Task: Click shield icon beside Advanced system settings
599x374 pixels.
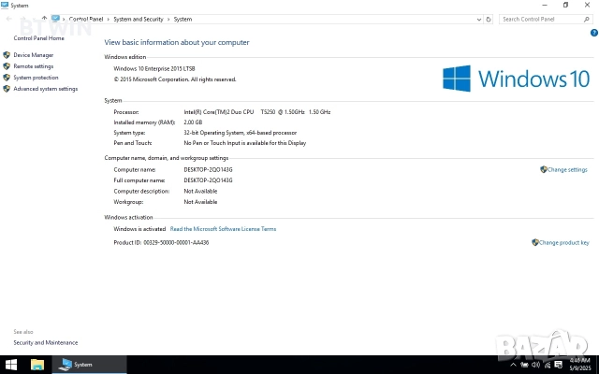Action: [x=7, y=89]
